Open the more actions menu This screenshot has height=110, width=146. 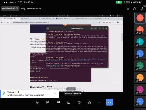coord(100,102)
